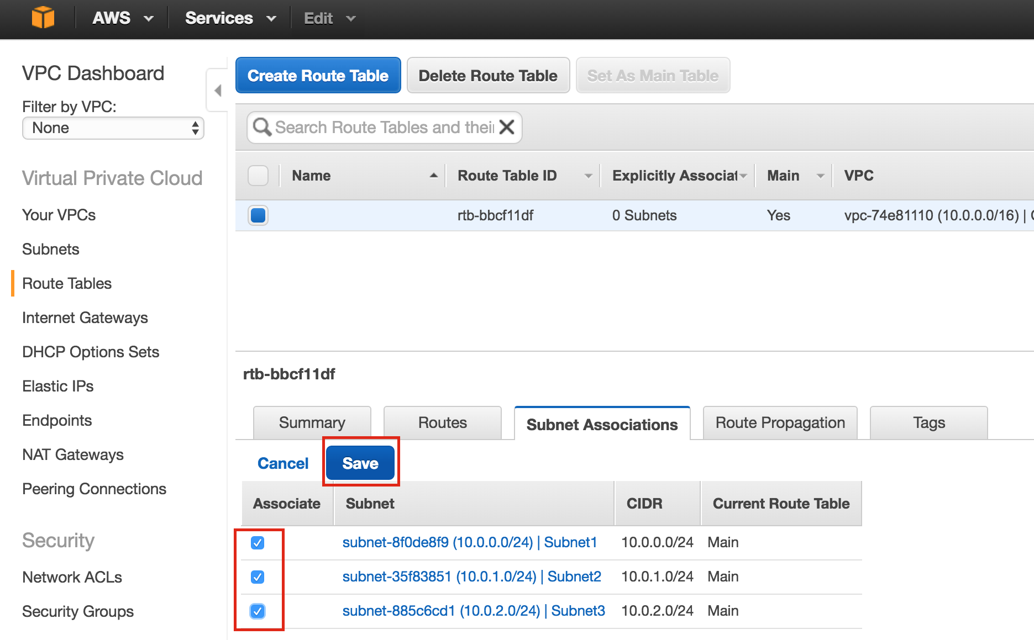Toggle the select-all checkbox in table header
This screenshot has width=1034, height=640.
click(x=258, y=176)
